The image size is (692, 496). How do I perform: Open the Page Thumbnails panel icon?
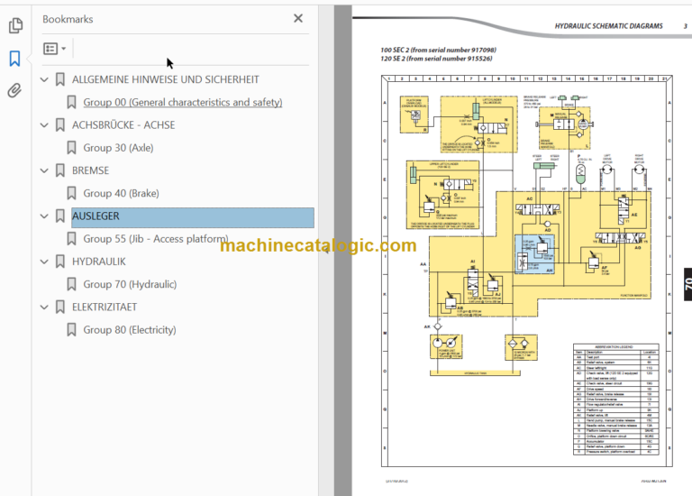point(15,25)
